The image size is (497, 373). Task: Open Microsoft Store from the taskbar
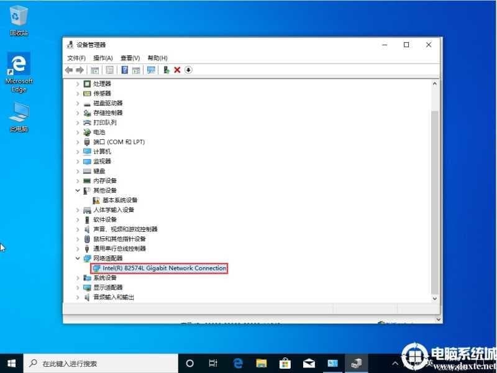285,364
